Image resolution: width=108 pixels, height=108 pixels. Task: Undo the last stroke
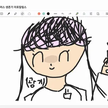(x=63, y=14)
